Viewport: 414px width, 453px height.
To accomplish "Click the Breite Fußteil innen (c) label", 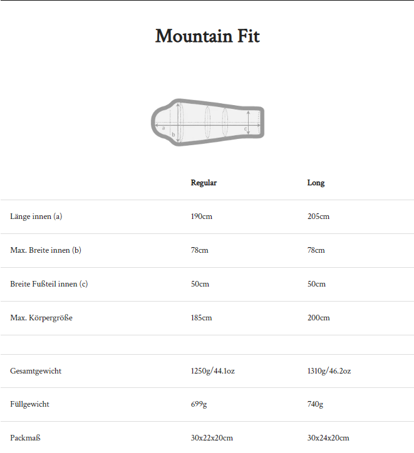I will [x=49, y=284].
